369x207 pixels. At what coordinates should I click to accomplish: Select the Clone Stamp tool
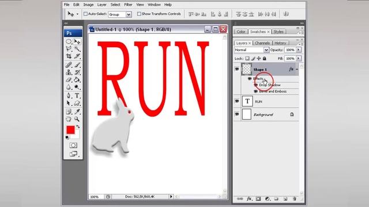tap(69, 72)
